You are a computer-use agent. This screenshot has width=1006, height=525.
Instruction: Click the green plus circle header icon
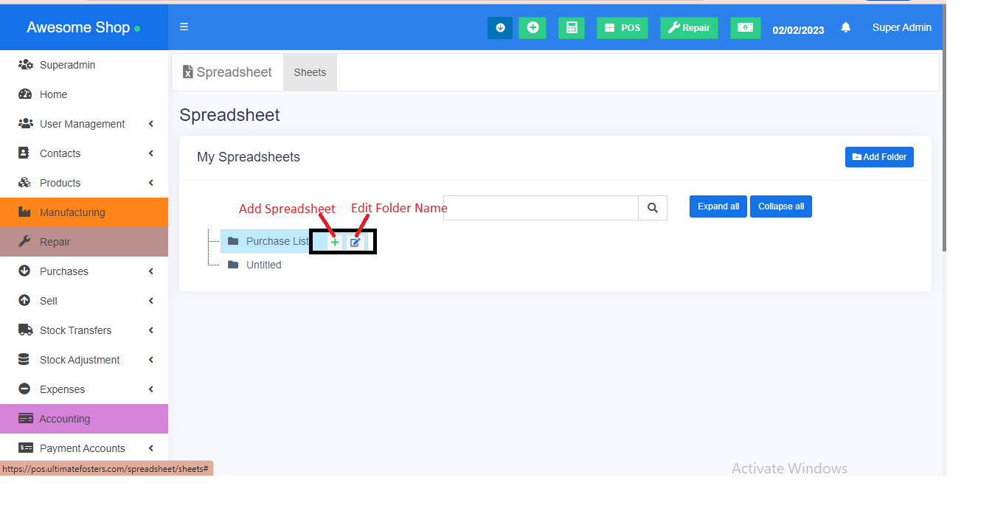(533, 28)
